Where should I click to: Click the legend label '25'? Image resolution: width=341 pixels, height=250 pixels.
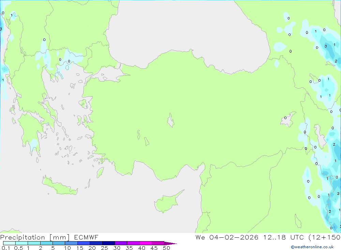(x=104, y=248)
